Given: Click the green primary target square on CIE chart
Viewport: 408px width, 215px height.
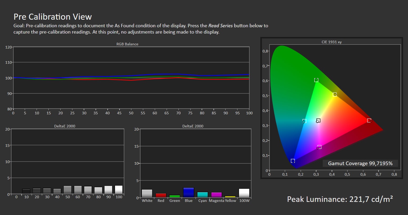Looking at the screenshot, I should point(316,80).
